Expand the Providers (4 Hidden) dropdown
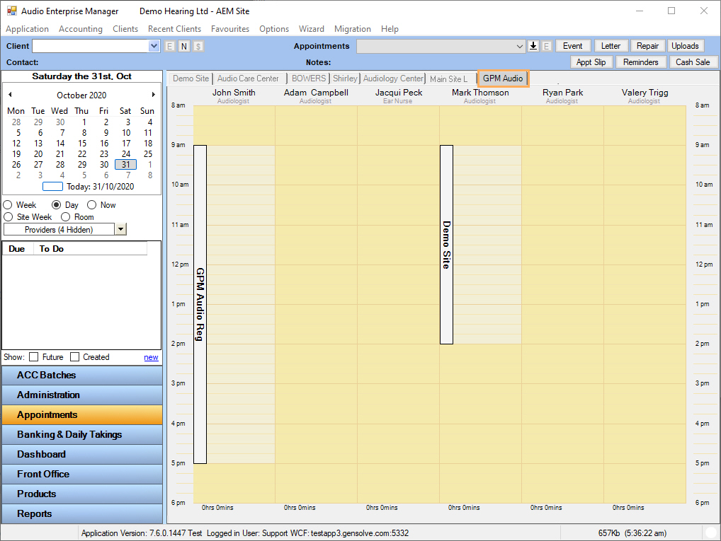Image resolution: width=721 pixels, height=541 pixels. point(120,229)
